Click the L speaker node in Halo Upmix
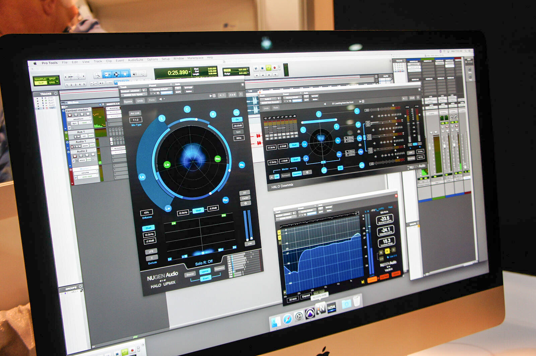The width and height of the screenshot is (536, 356). tap(162, 118)
